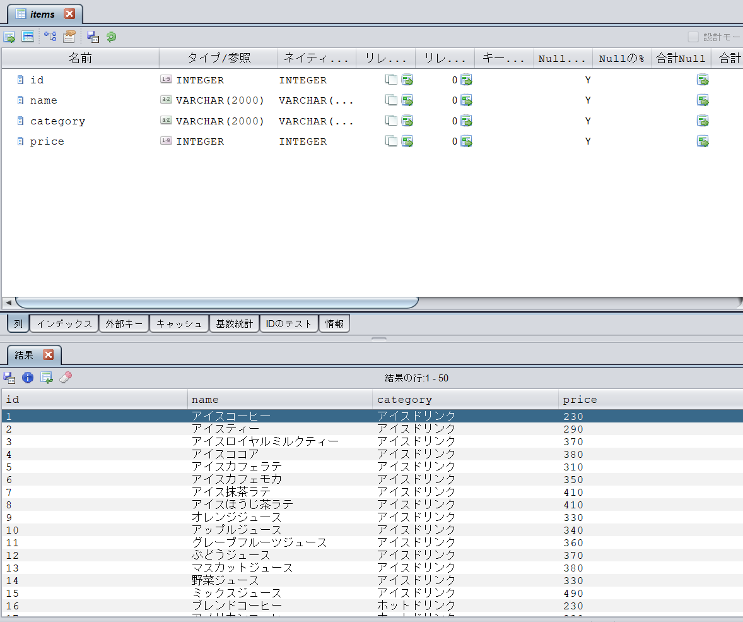Click the results id column header

coord(95,400)
